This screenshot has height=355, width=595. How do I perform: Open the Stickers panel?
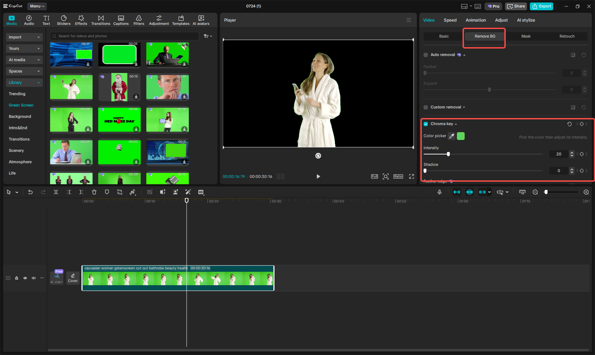(x=64, y=20)
